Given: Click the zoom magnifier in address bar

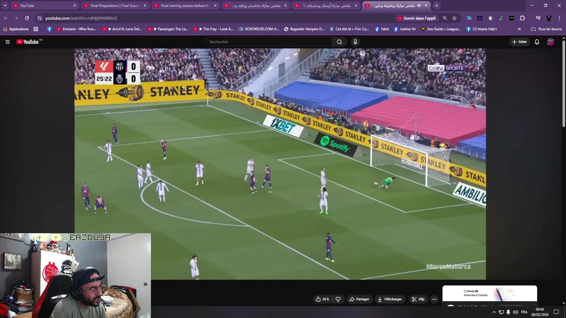Looking at the screenshot, I should point(445,18).
